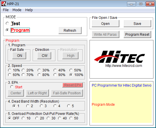Image resolution: width=156 pixels, height=128 pixels.
Task: Open the File menu
Action: coord(6,10)
